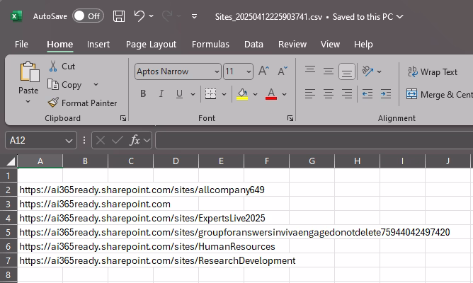473x283 pixels.
Task: Click the Decrease Indent icon
Action: point(367,93)
